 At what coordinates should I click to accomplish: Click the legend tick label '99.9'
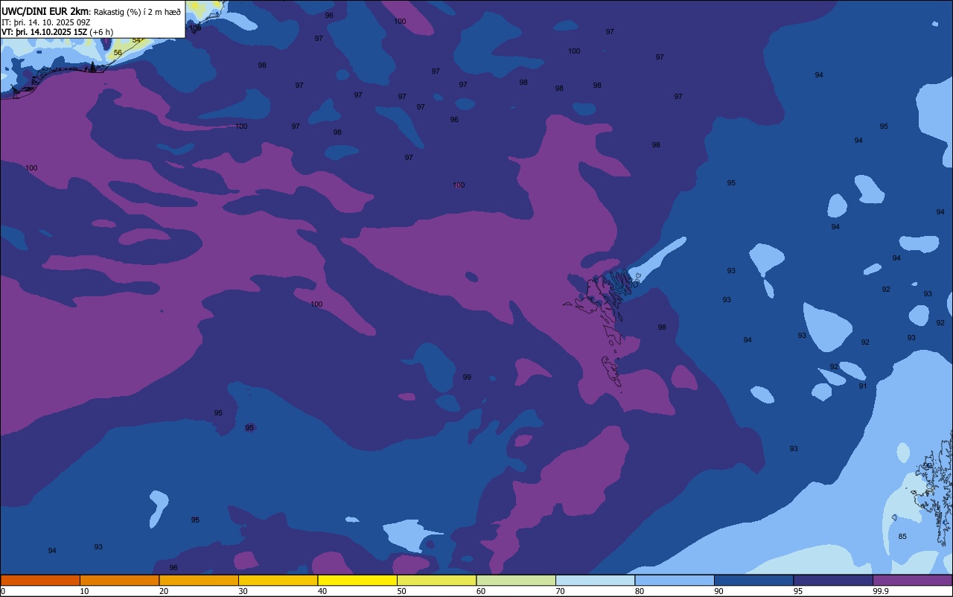(x=880, y=591)
